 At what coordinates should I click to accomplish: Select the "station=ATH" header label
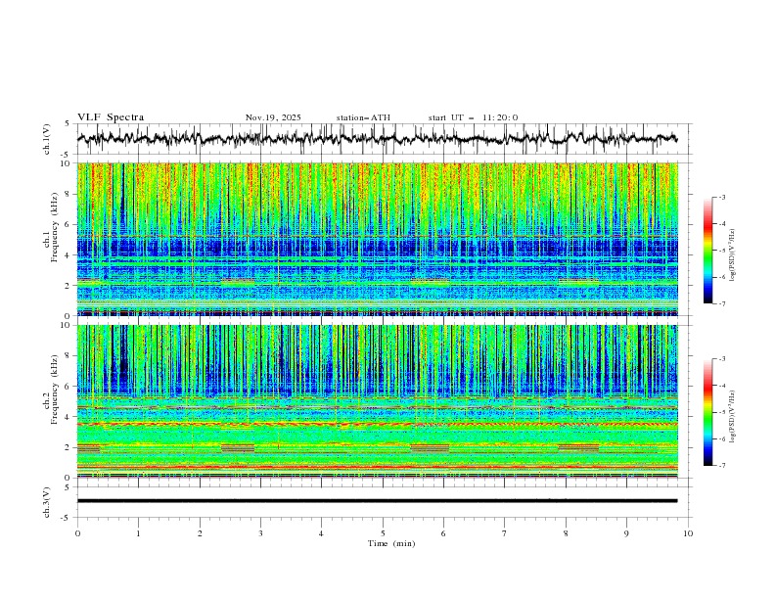click(x=363, y=117)
